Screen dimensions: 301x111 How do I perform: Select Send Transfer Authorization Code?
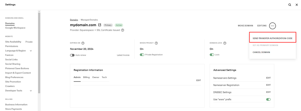(x=272, y=38)
